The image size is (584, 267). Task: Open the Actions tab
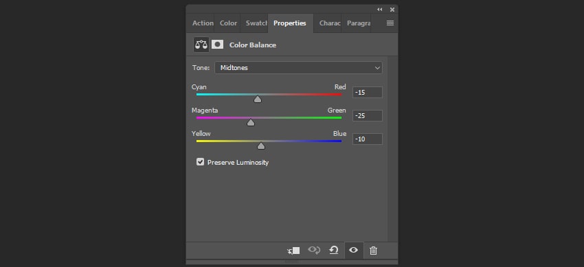202,23
